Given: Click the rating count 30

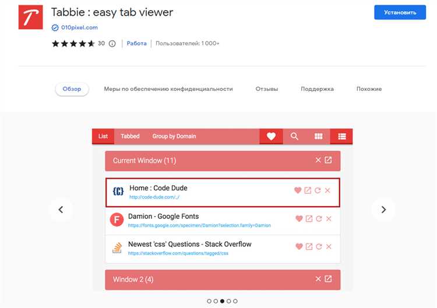Looking at the screenshot, I should point(101,44).
